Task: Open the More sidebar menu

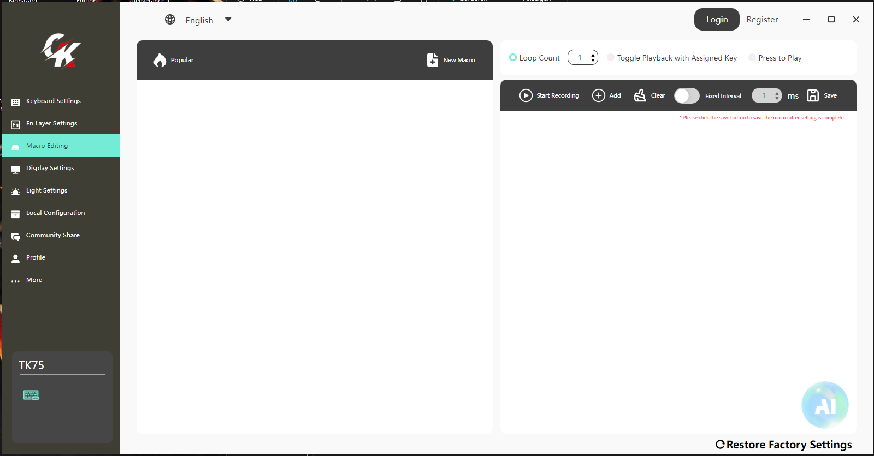Action: coord(34,280)
